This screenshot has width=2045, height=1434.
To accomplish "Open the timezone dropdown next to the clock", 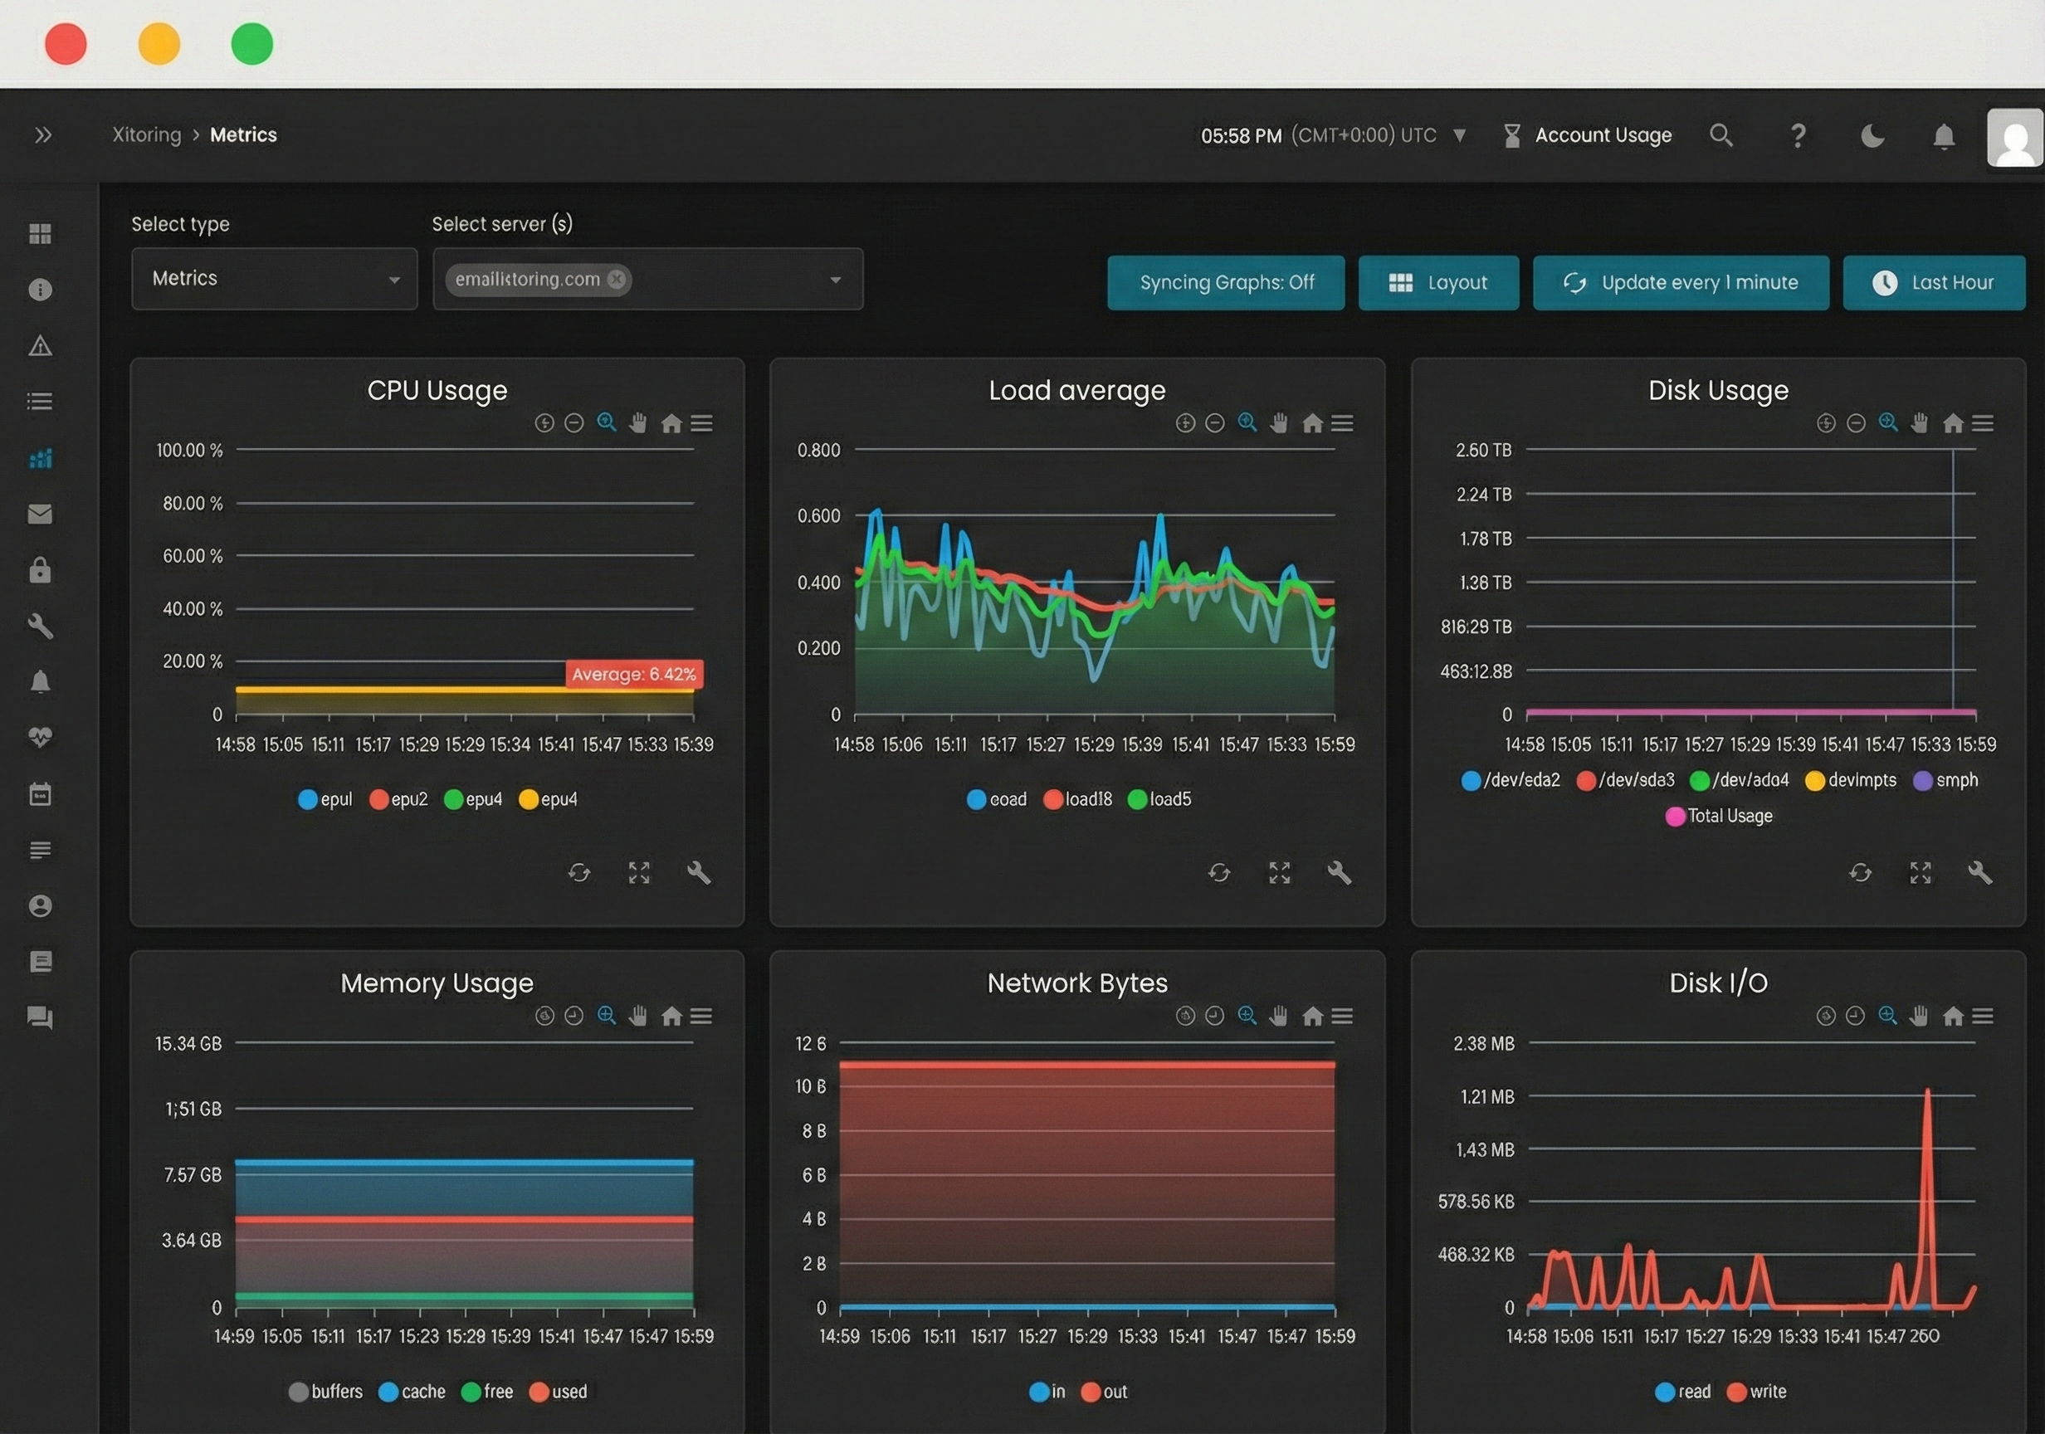I will (1461, 135).
